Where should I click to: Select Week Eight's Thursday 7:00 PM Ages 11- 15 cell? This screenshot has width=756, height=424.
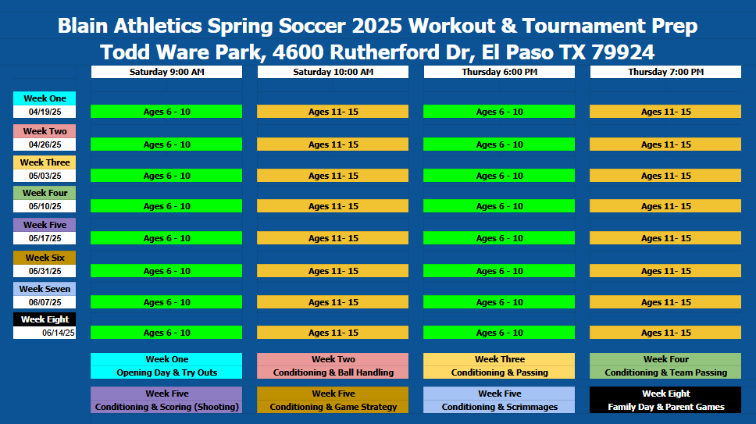coord(665,333)
